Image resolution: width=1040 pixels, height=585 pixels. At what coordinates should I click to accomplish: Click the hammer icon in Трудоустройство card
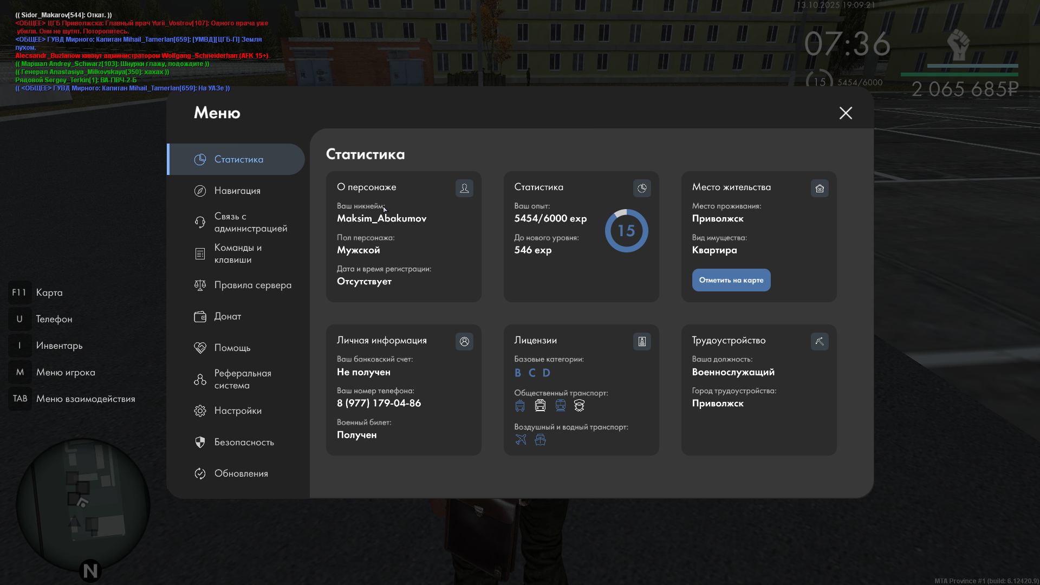820,341
